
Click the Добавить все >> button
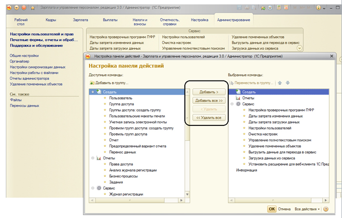coord(209,100)
